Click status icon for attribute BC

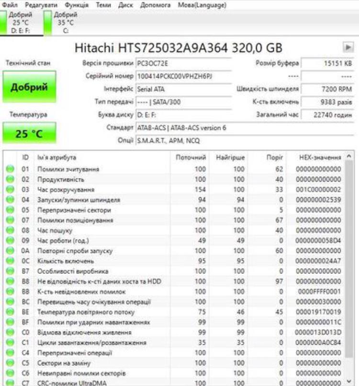10,302
